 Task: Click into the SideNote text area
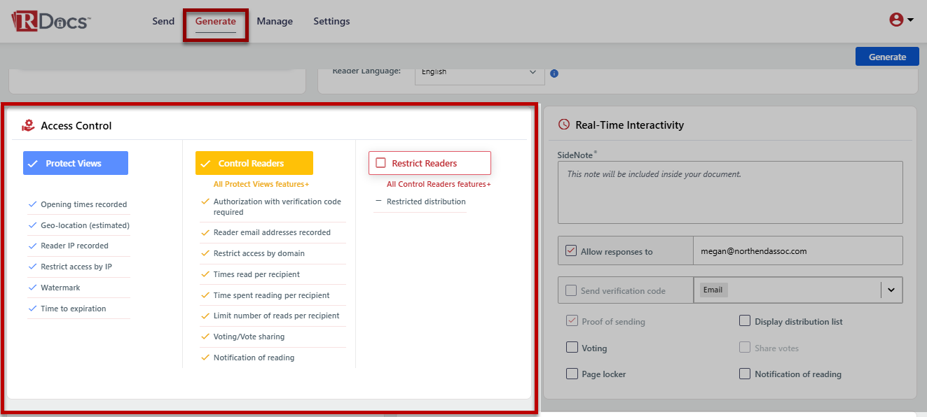730,192
